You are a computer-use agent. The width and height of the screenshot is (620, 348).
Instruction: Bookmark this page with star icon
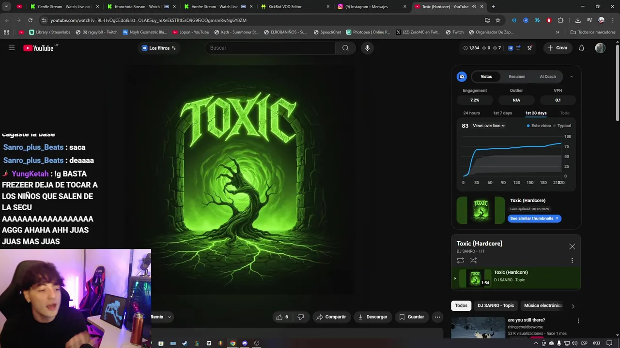click(498, 20)
